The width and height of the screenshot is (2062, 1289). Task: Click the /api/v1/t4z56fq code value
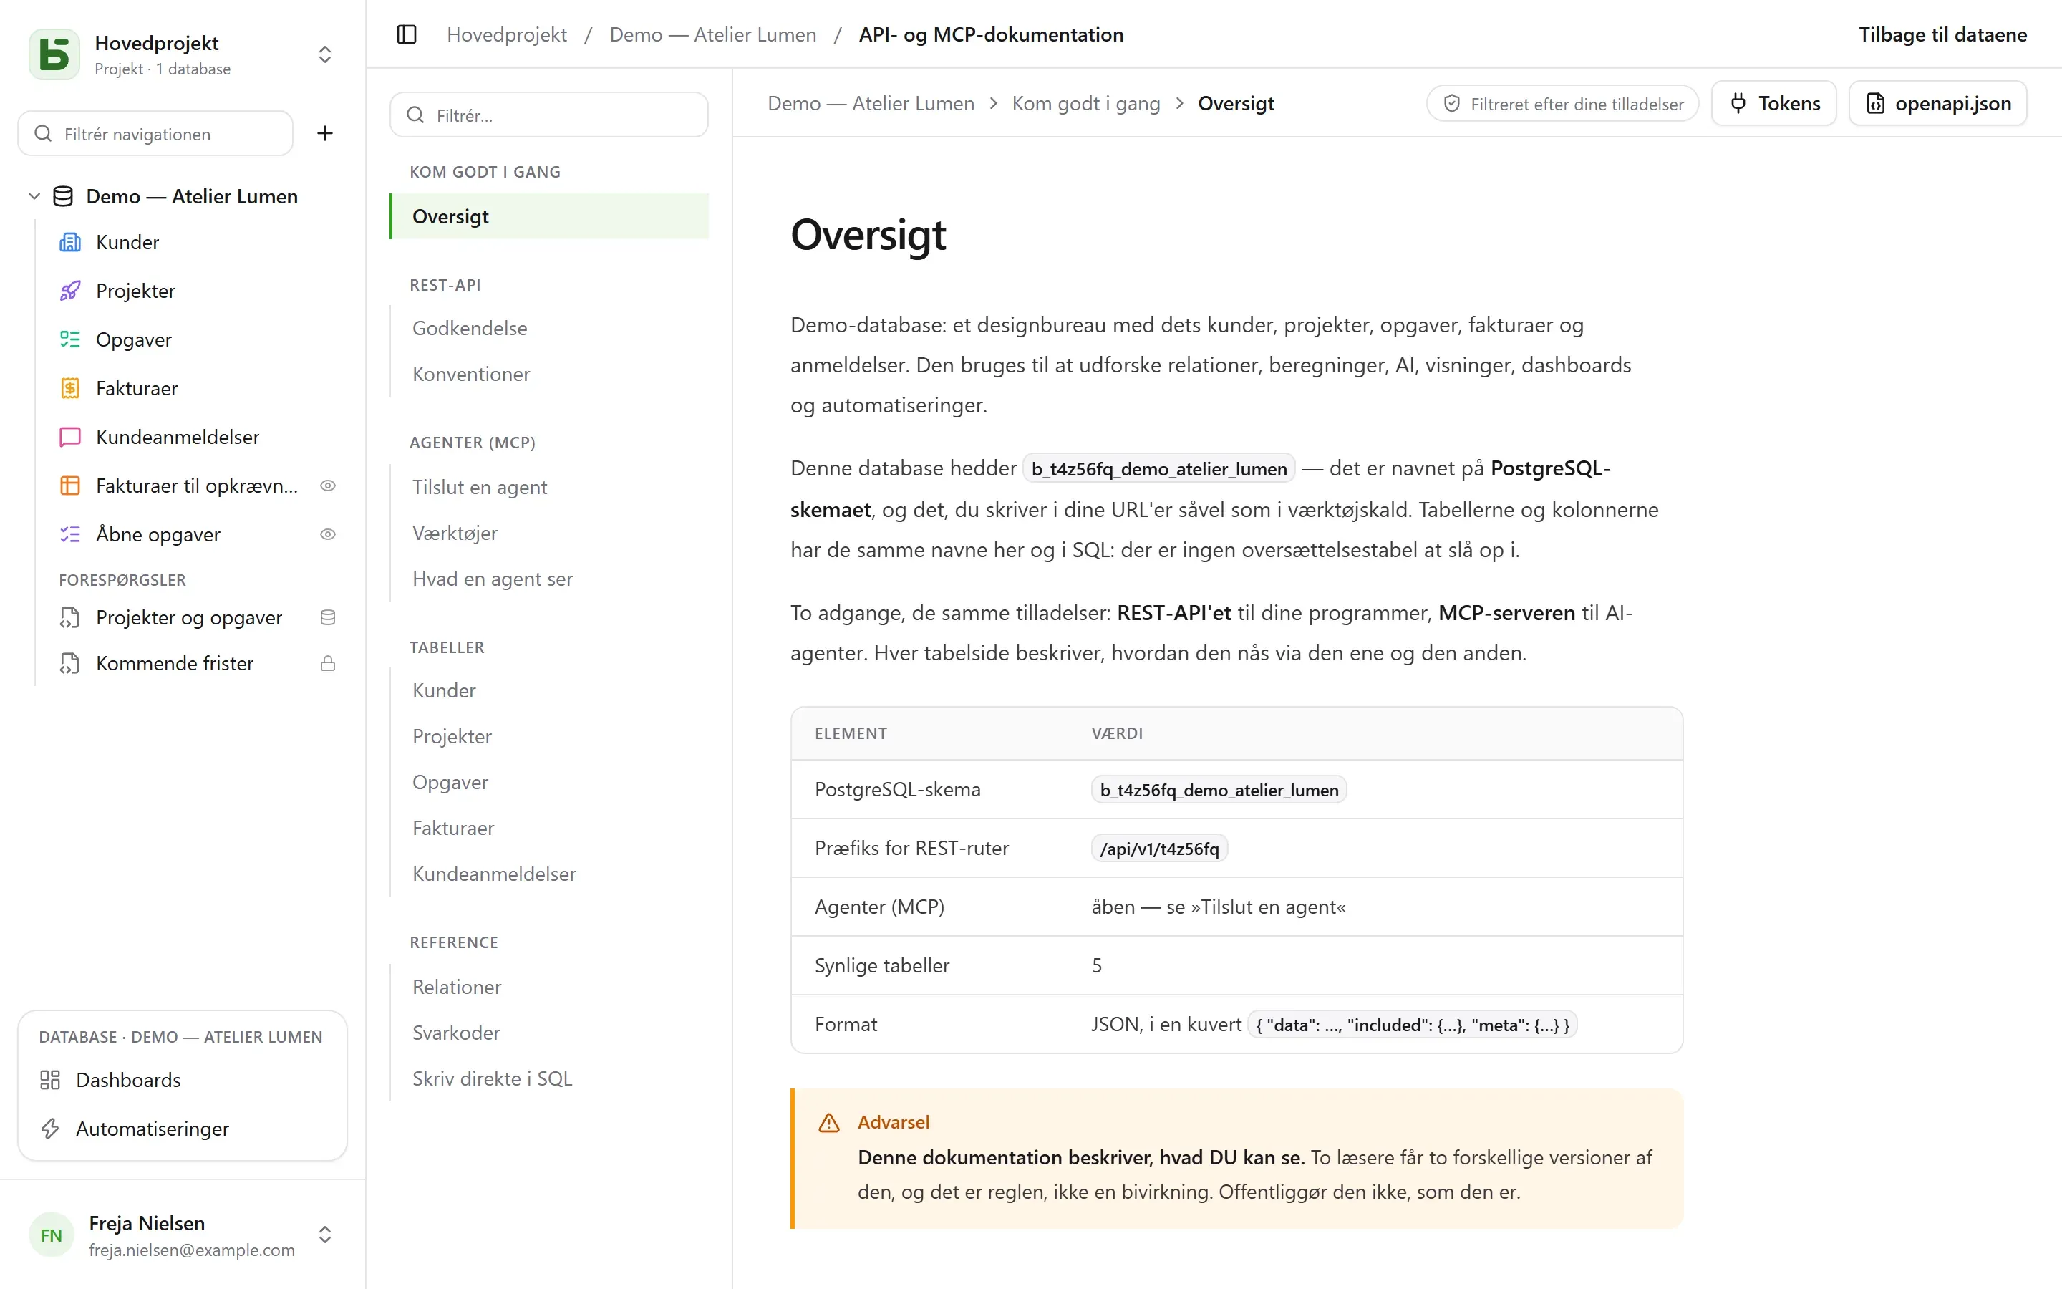pyautogui.click(x=1159, y=849)
